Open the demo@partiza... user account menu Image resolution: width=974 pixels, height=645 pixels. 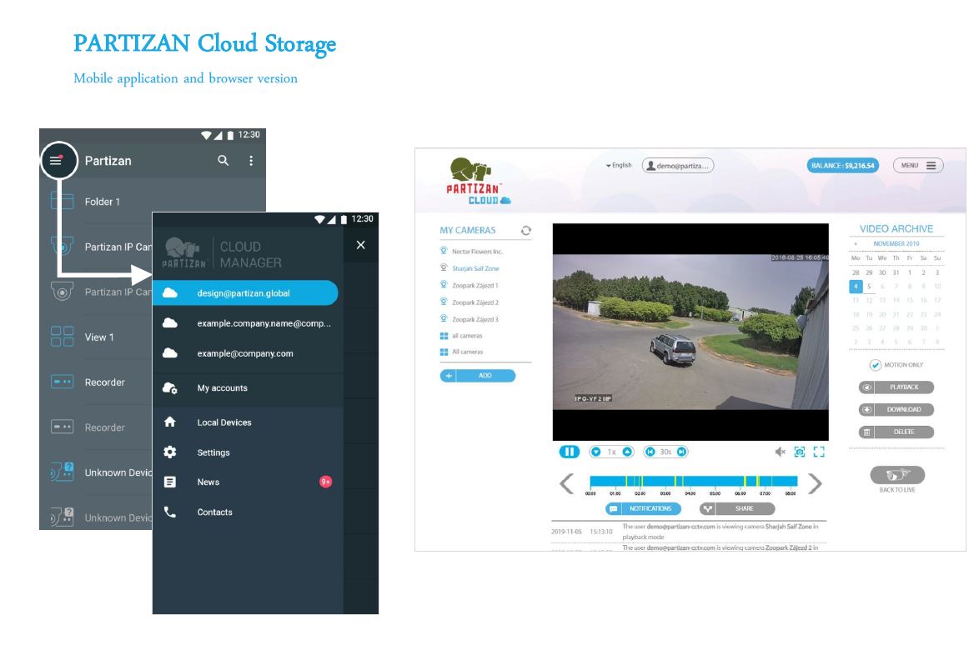pyautogui.click(x=678, y=166)
